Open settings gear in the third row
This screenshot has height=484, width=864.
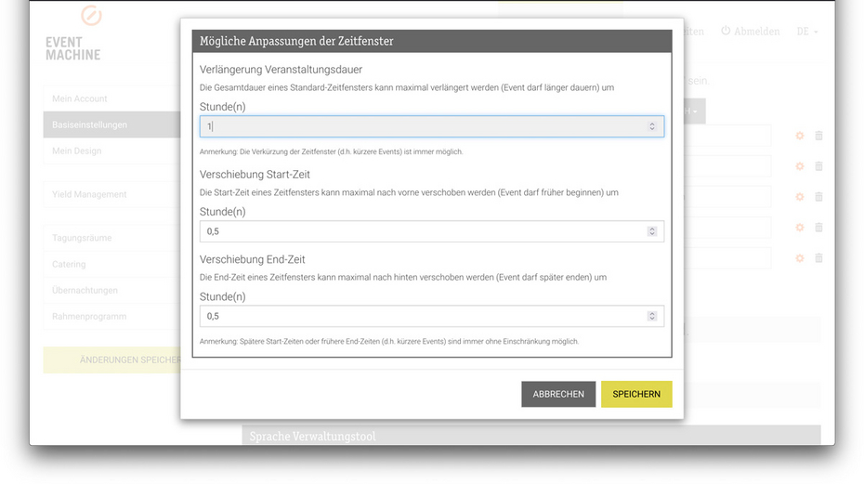[799, 197]
